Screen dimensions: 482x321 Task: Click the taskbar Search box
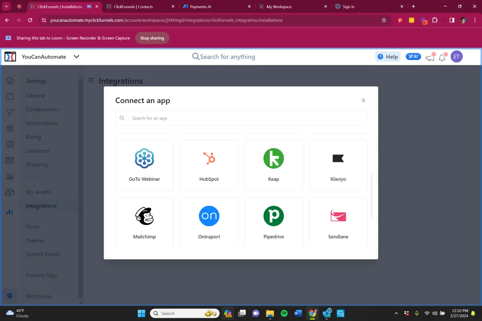click(185, 313)
